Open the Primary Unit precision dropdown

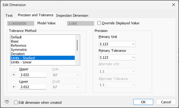(x=117, y=44)
